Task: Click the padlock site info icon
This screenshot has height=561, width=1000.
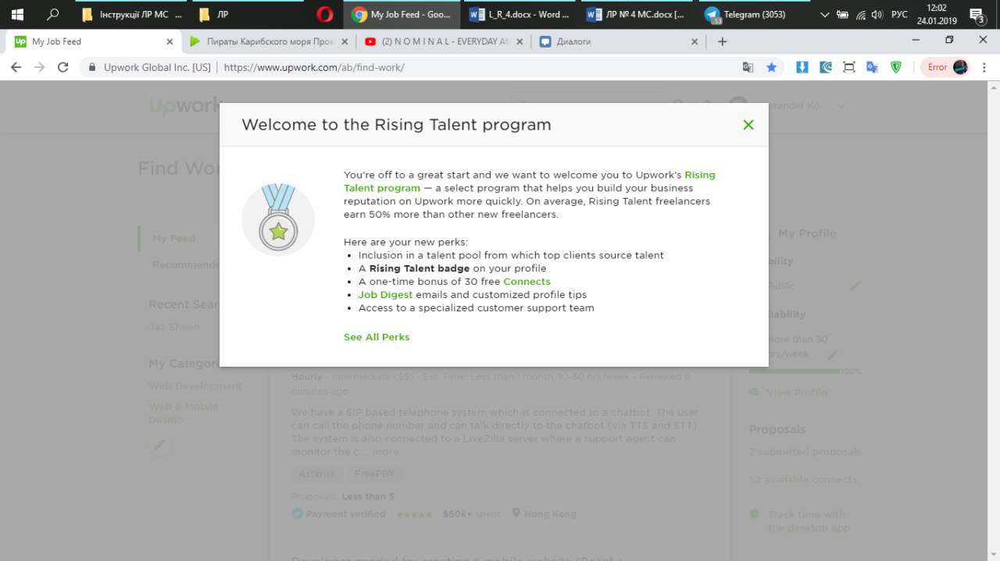Action: point(92,68)
